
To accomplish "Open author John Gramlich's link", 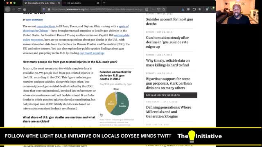I will click(34, 20).
